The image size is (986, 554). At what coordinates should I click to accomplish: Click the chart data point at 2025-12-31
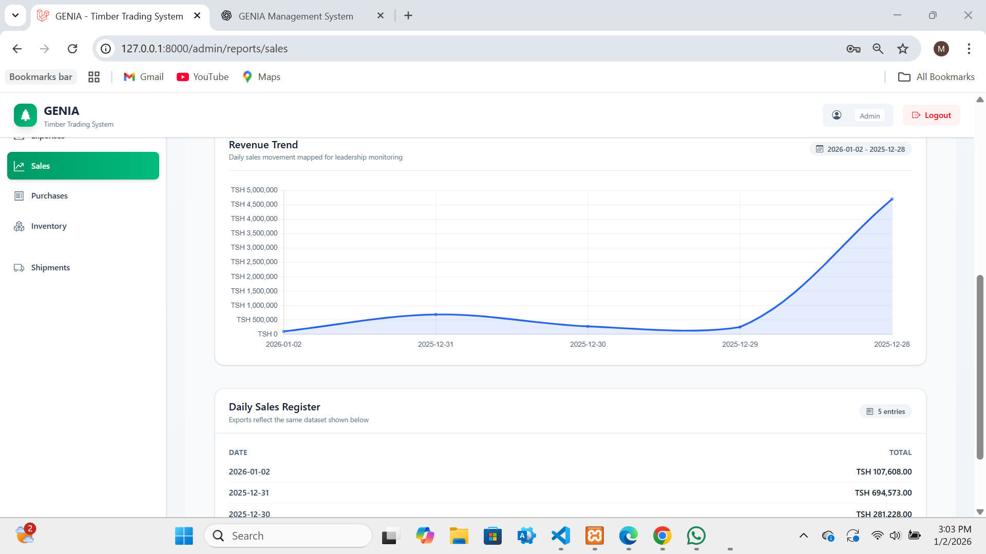click(436, 314)
